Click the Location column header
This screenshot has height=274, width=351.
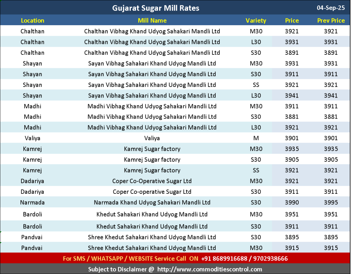[x=32, y=20]
